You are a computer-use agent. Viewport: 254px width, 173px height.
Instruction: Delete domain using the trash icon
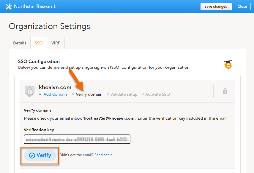225,91
